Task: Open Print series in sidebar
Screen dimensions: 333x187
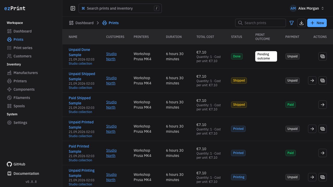Action: [31, 48]
